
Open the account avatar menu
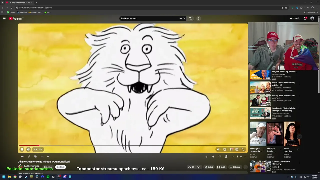click(312, 18)
